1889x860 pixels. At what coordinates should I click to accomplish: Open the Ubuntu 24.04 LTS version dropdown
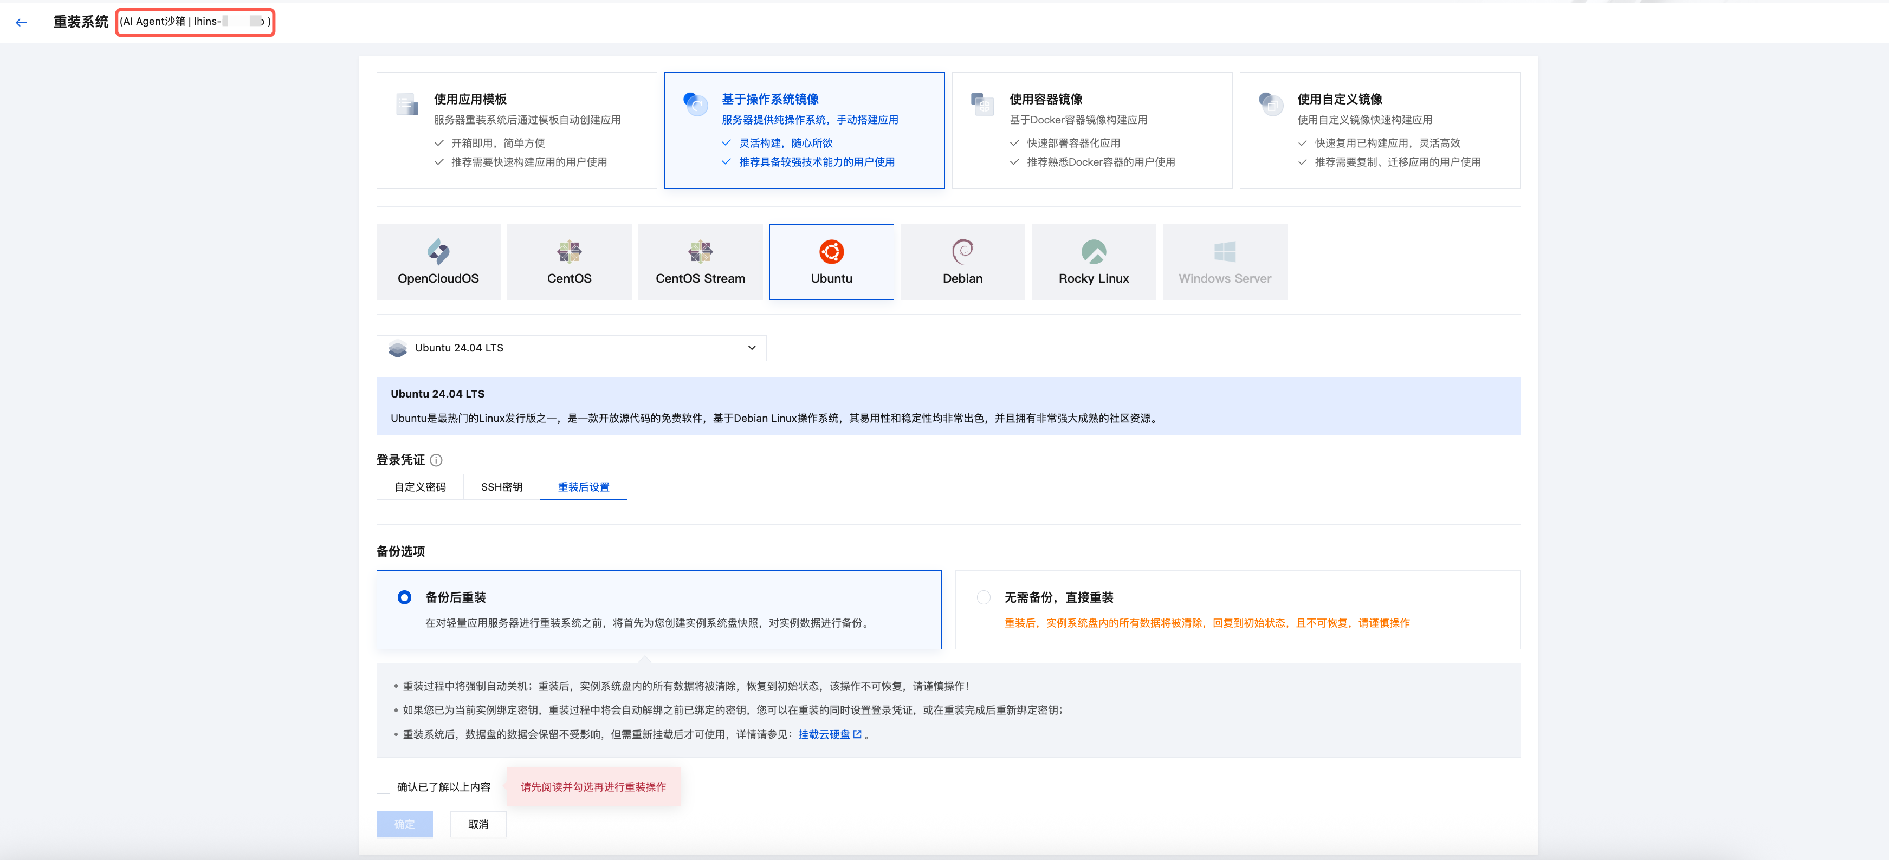[x=571, y=348]
